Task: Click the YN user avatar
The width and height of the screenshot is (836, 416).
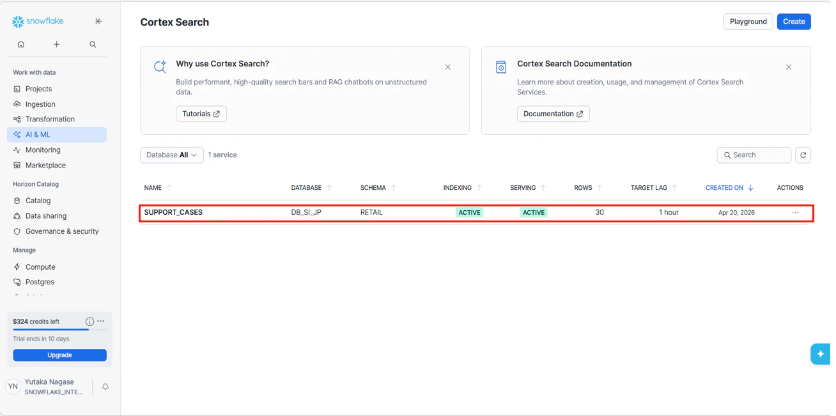Action: 13,387
